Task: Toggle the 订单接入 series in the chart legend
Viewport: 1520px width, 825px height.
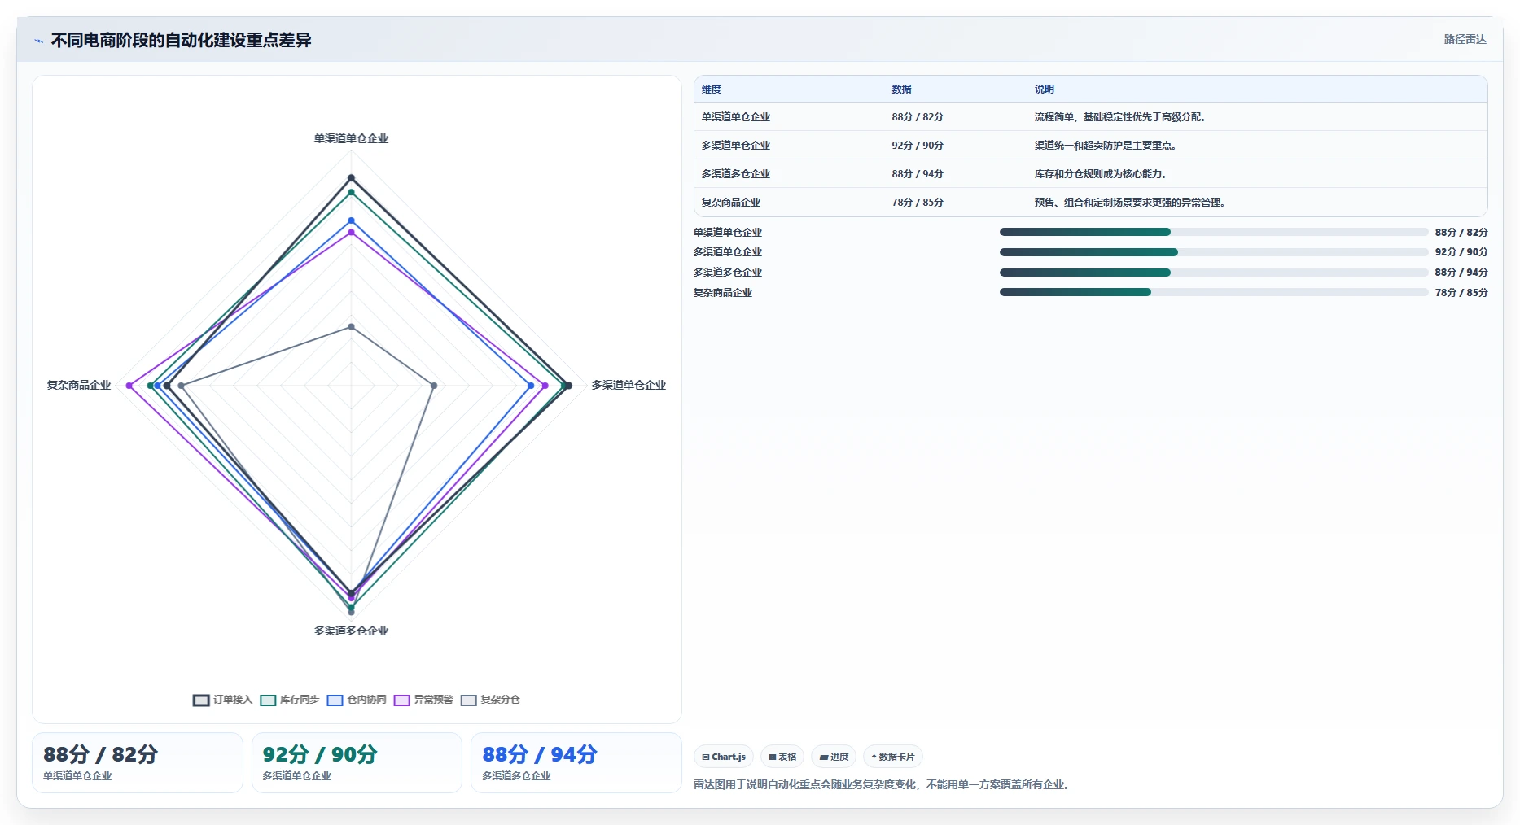Action: [x=223, y=700]
